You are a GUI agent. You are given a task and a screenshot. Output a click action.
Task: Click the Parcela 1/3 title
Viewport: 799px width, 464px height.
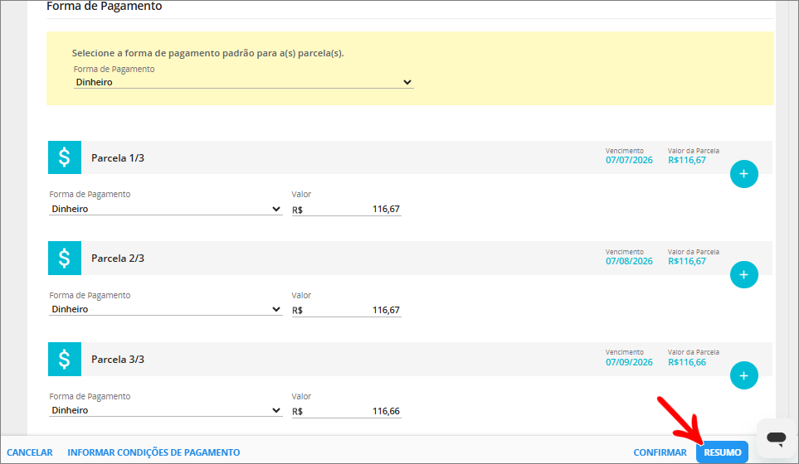point(118,158)
